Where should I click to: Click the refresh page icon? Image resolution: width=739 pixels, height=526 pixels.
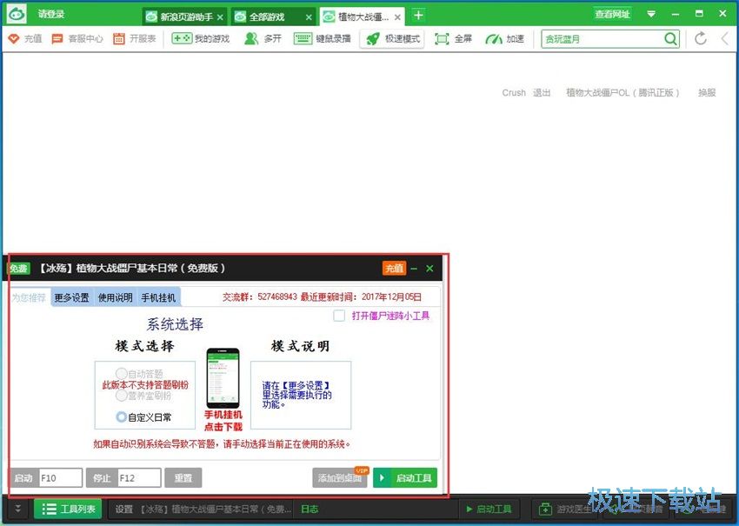click(x=701, y=38)
